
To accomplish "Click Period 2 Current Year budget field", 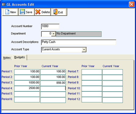I will pyautogui.click(x=53, y=77).
